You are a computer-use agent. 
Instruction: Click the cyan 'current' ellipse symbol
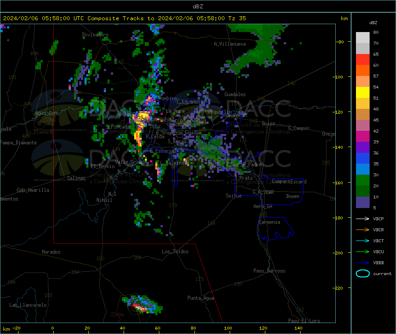(363, 273)
